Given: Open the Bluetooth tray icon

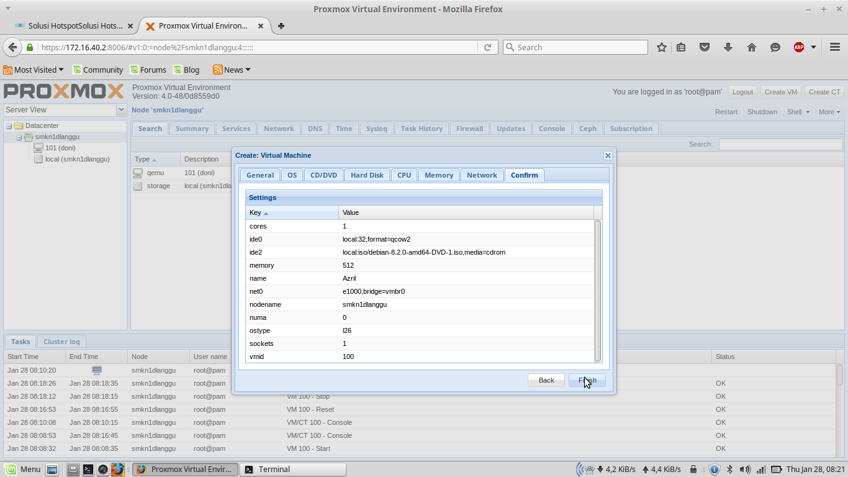Looking at the screenshot, I should coord(730,470).
